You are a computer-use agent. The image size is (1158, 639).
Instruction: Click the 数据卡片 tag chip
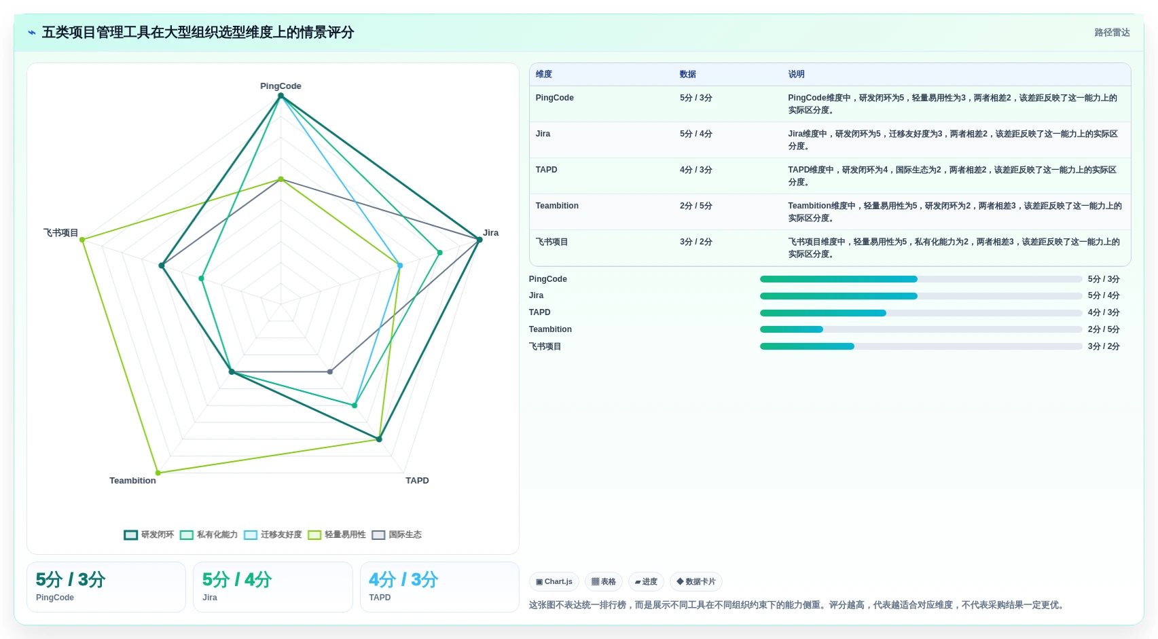pos(696,582)
